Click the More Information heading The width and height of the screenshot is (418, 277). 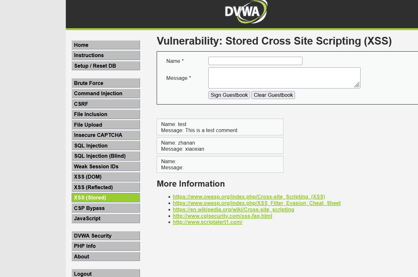coord(191,184)
